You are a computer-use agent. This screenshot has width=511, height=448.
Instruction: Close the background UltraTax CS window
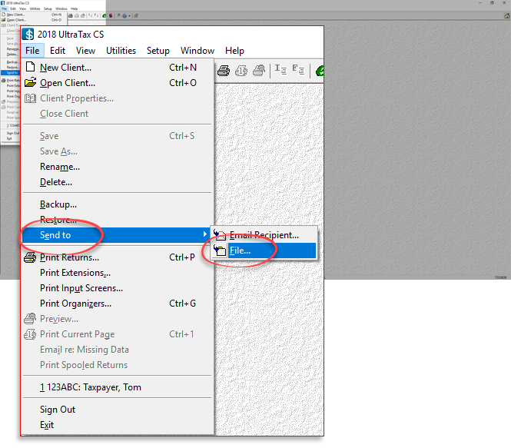click(x=504, y=2)
